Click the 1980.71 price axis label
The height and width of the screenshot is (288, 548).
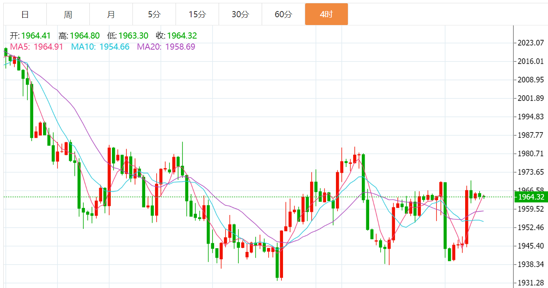(531, 153)
